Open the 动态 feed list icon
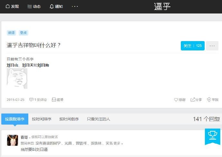The width and height of the screenshot is (222, 157). (30, 6)
